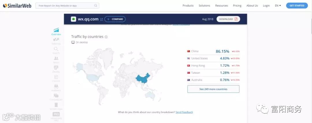Open the Products menu
The width and height of the screenshot is (312, 123).
click(x=188, y=5)
